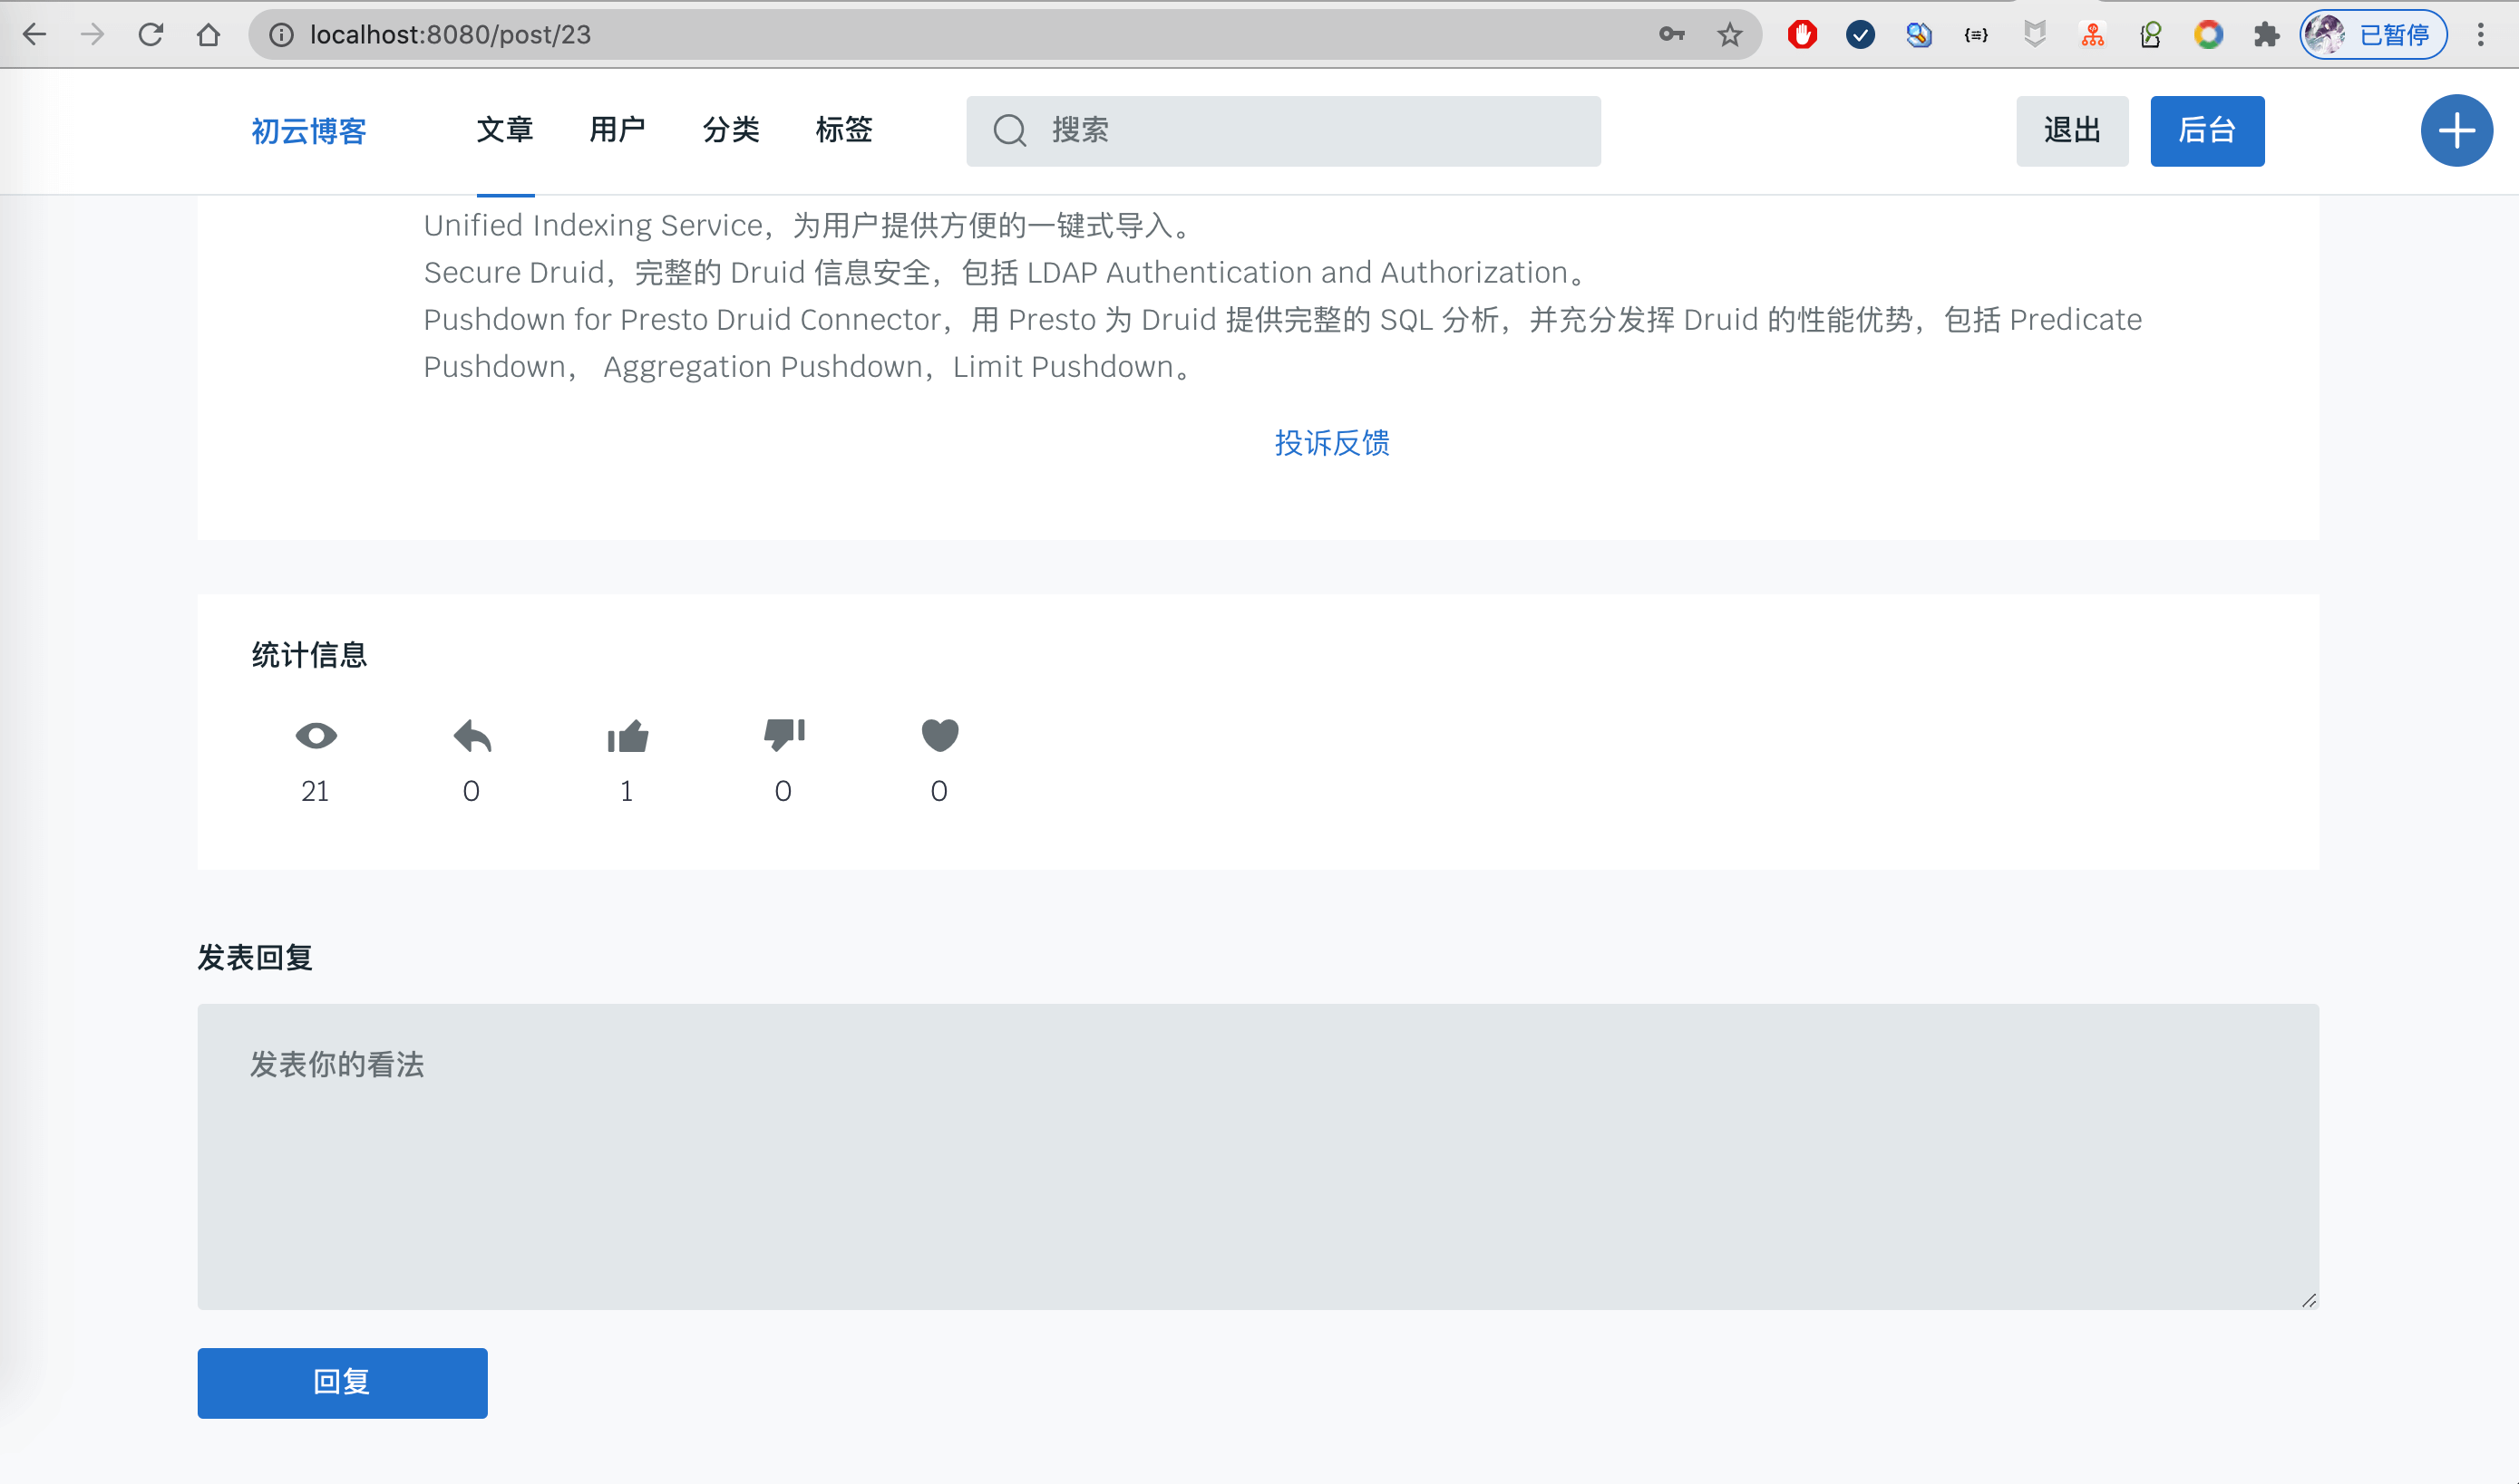This screenshot has width=2519, height=1484.
Task: Open the 已暂停 profile menu
Action: pyautogui.click(x=2373, y=35)
